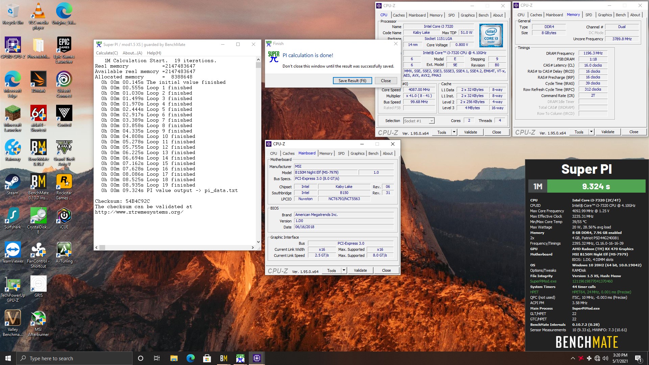
Task: Select checksum text 54B4C92C in Super PI
Action: 137,201
